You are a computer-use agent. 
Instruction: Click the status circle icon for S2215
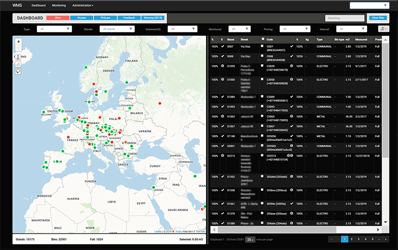[x=222, y=156]
